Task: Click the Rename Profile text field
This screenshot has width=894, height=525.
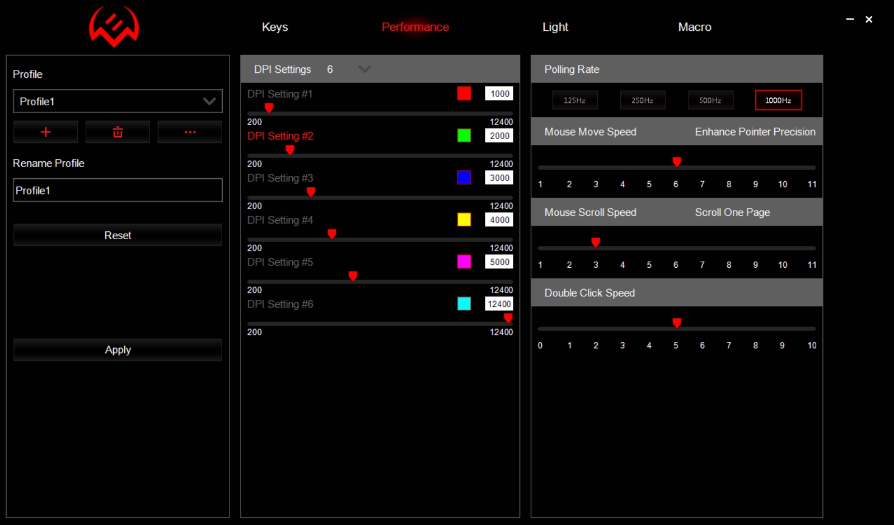Action: 118,191
